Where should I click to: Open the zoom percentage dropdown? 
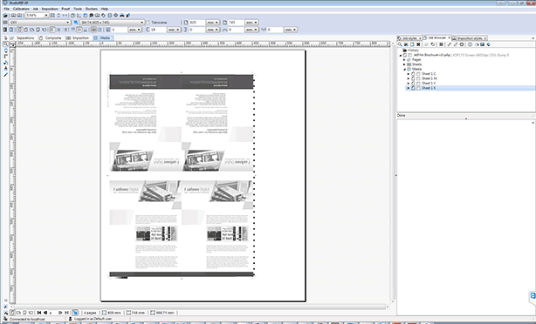tap(46, 16)
